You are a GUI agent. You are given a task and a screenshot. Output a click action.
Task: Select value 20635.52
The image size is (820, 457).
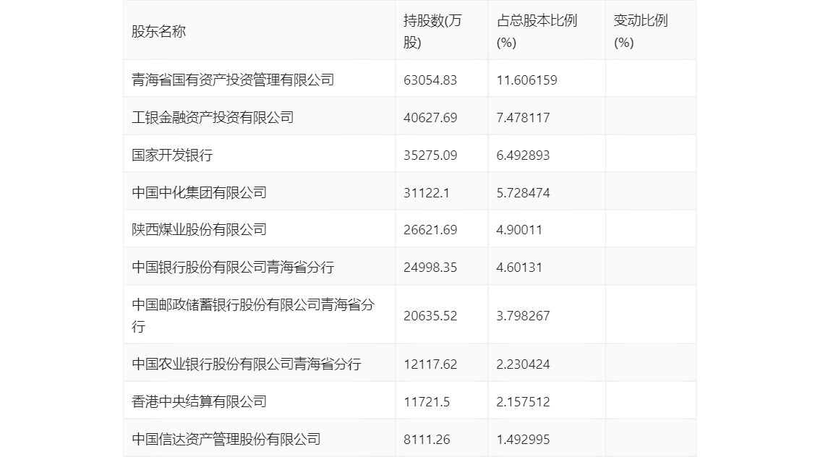[430, 315]
